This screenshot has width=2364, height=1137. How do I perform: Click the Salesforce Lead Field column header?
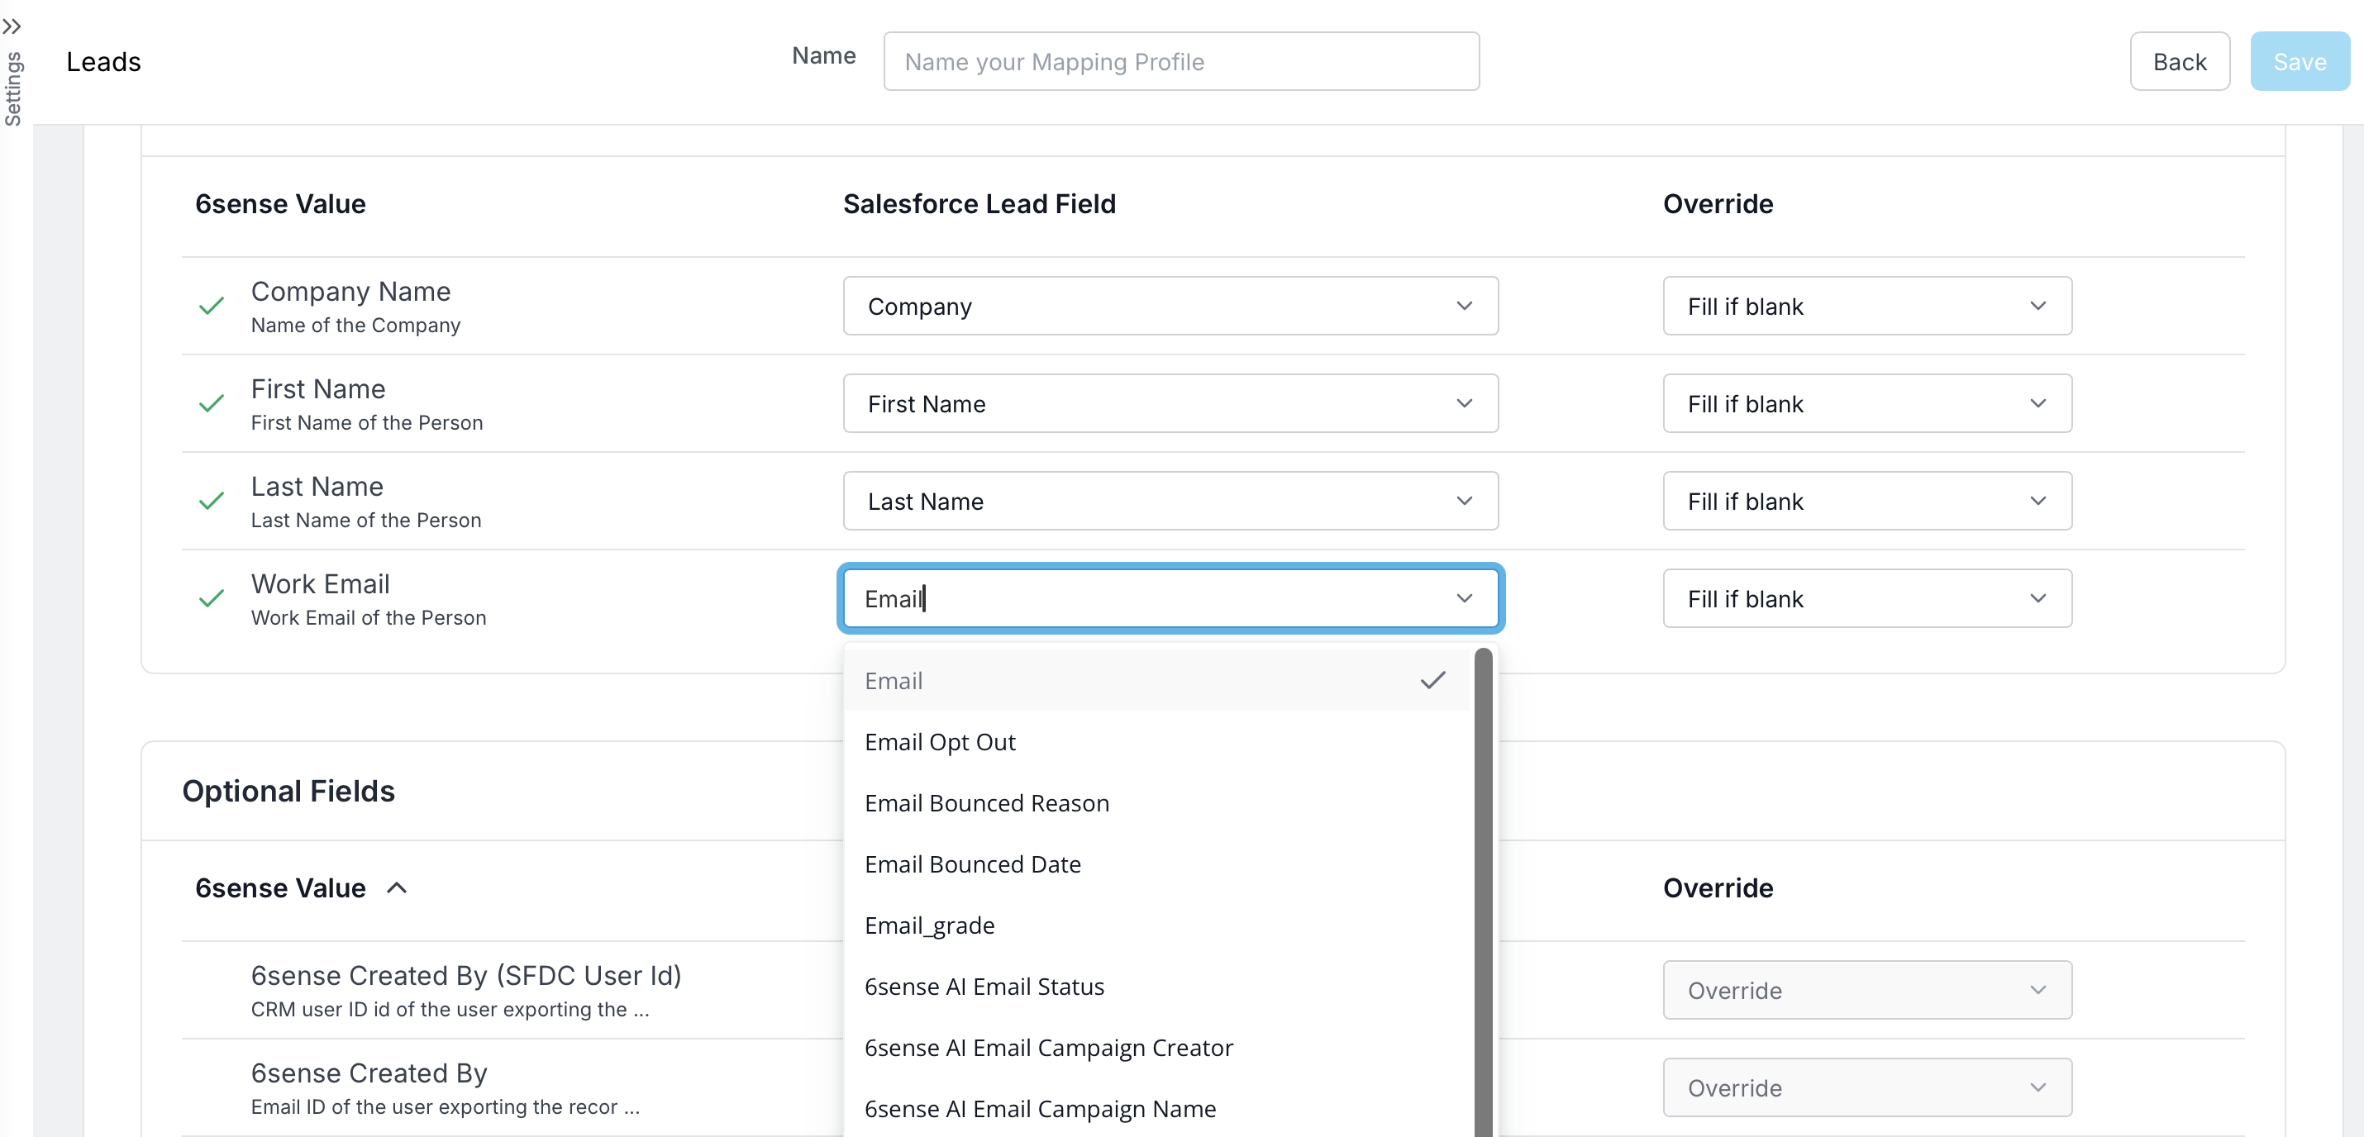point(979,204)
